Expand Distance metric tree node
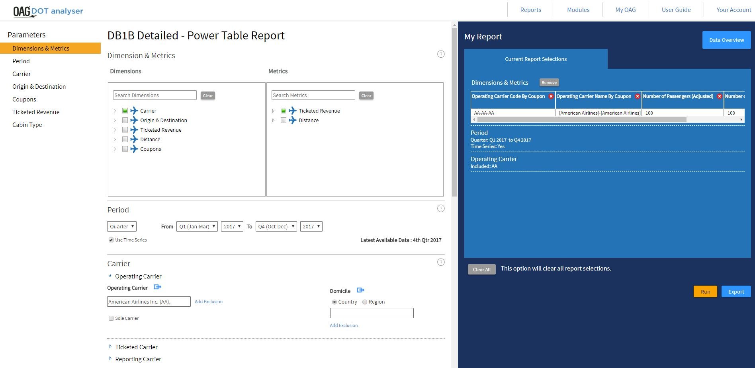The width and height of the screenshot is (755, 368). tap(273, 120)
